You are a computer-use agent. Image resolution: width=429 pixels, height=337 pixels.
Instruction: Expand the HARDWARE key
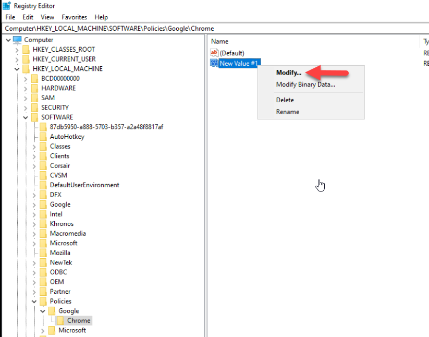26,89
